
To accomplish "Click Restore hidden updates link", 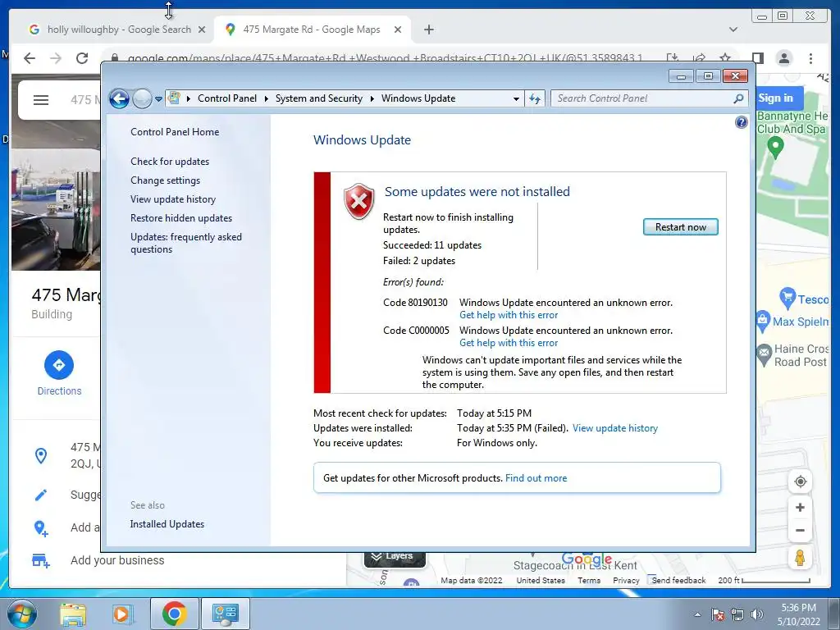I will coord(181,218).
